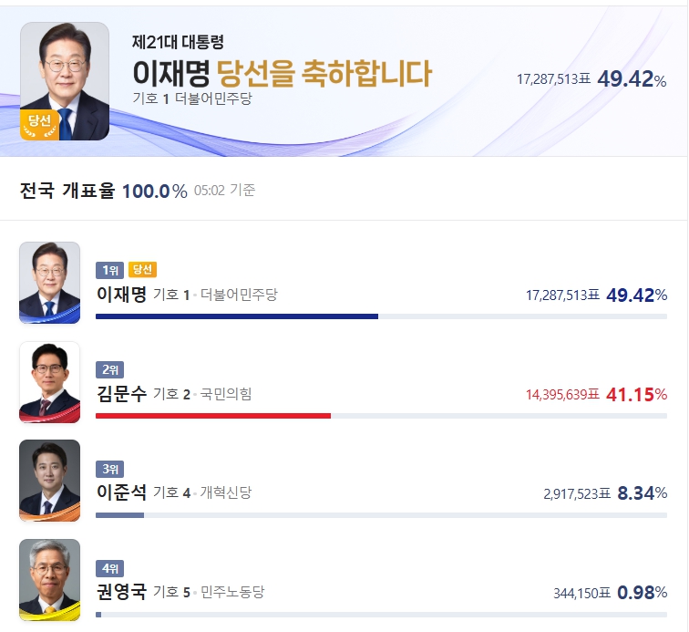Image resolution: width=689 pixels, height=632 pixels.
Task: Open 이재명 candidate photo in results list
Action: tap(49, 283)
